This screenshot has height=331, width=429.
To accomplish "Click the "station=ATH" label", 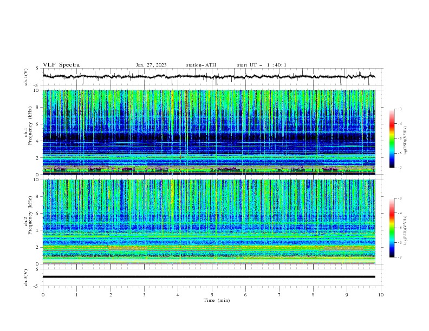I will (x=201, y=65).
